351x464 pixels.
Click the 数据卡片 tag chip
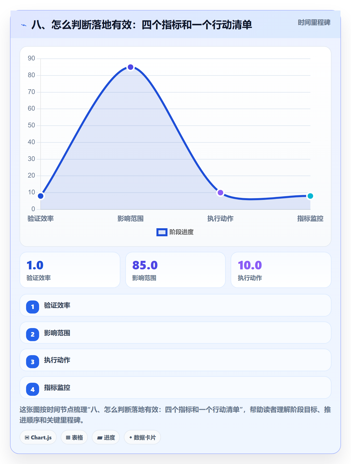(x=142, y=437)
